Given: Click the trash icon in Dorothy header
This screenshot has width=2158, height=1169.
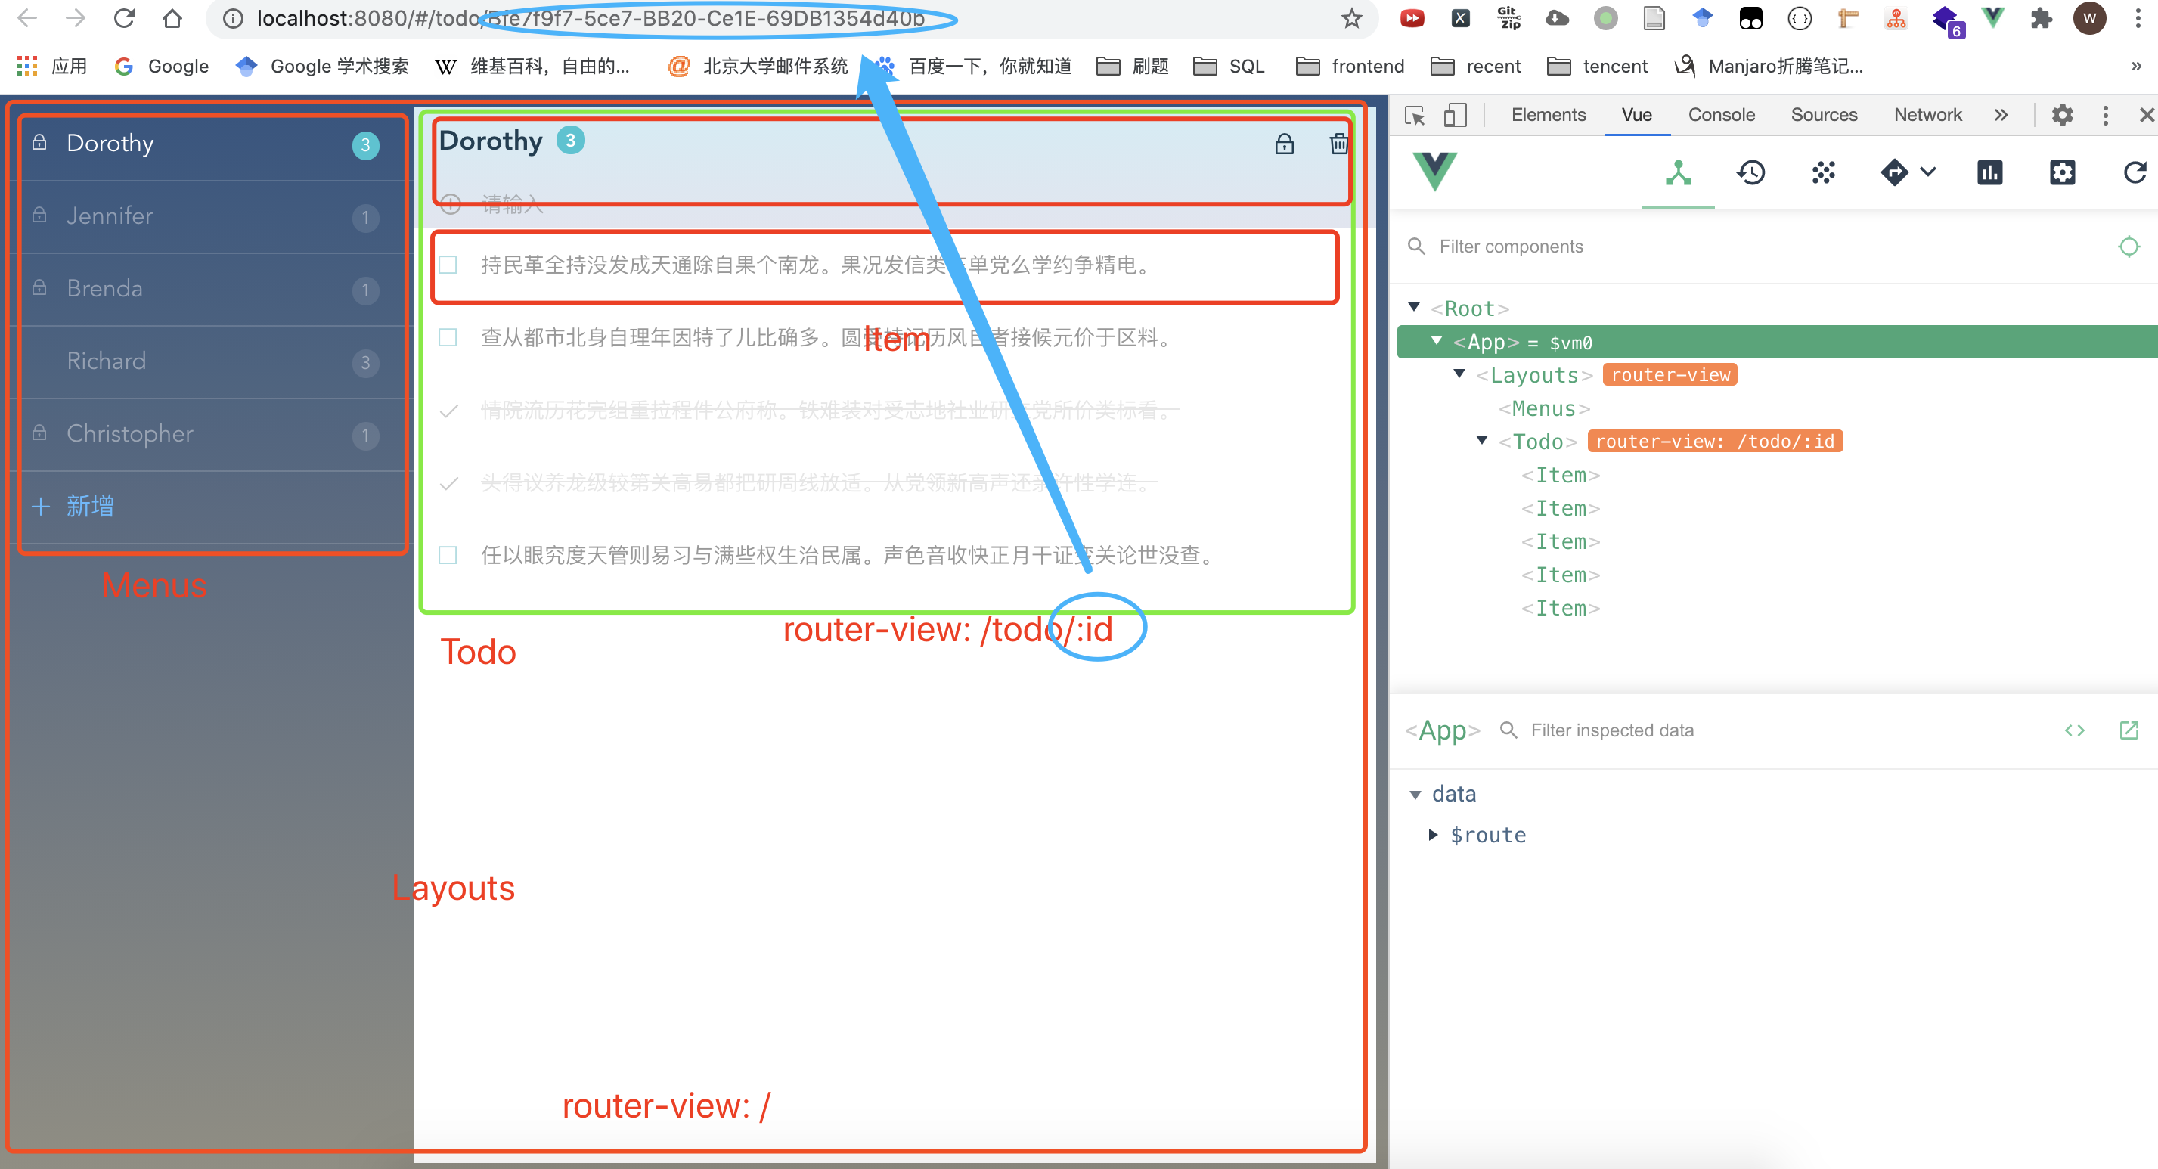Looking at the screenshot, I should [1338, 144].
